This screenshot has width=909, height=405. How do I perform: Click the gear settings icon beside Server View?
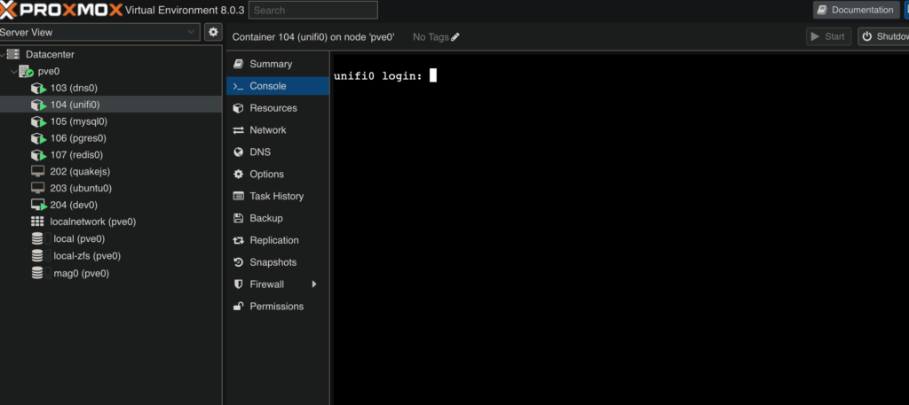[x=213, y=33]
